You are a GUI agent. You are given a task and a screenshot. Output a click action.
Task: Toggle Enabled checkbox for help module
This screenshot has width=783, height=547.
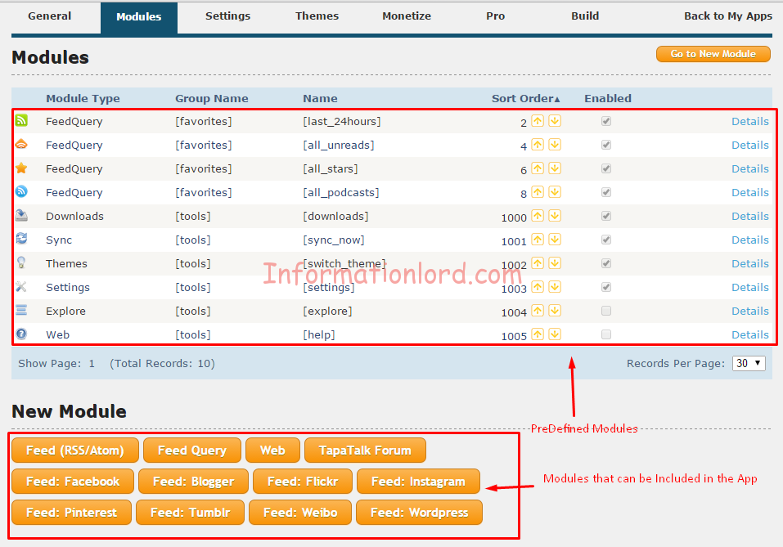coord(606,334)
